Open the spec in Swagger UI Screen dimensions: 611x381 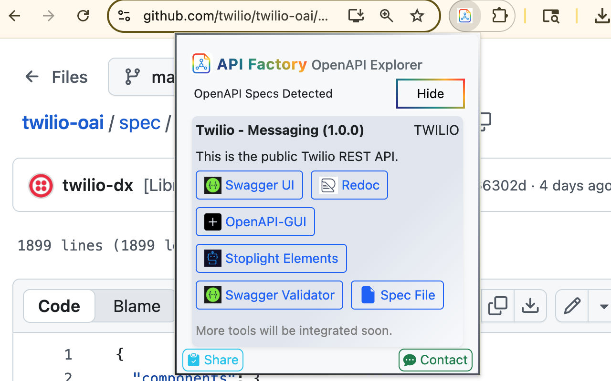[250, 185]
